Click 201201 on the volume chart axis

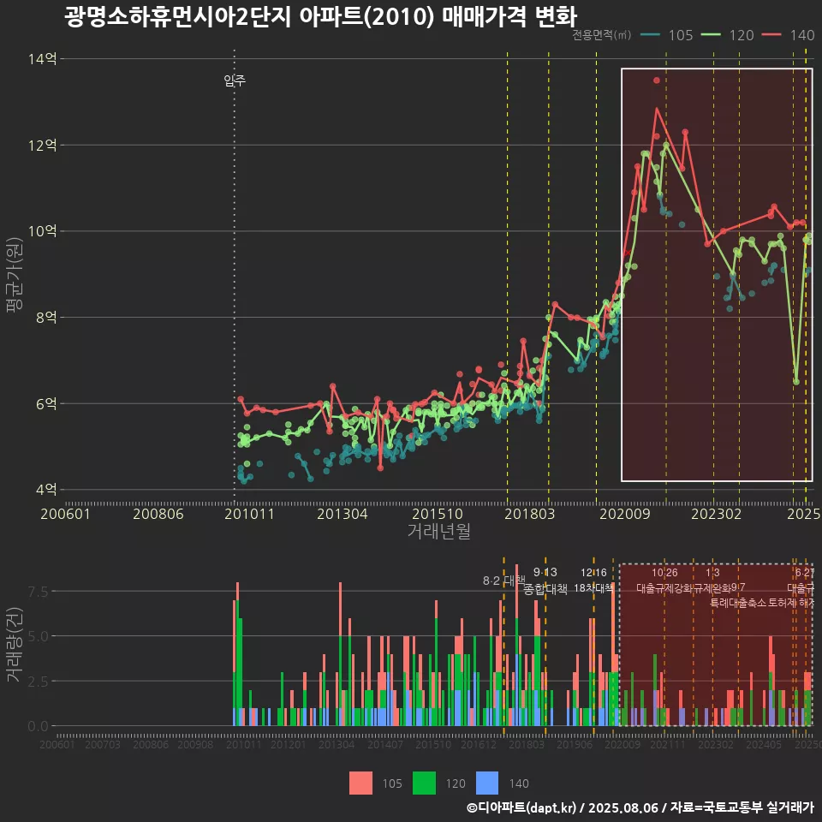coord(289,744)
